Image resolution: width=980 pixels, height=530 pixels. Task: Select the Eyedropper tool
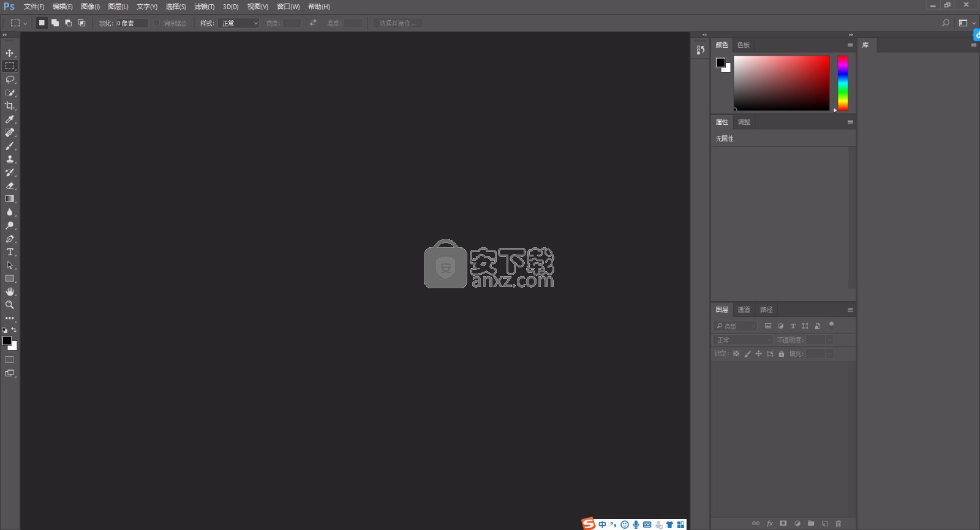coord(10,119)
